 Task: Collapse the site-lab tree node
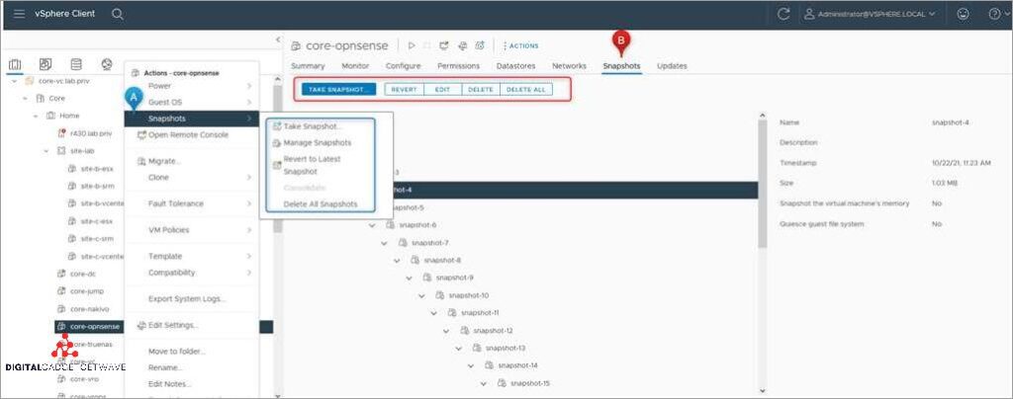(46, 150)
